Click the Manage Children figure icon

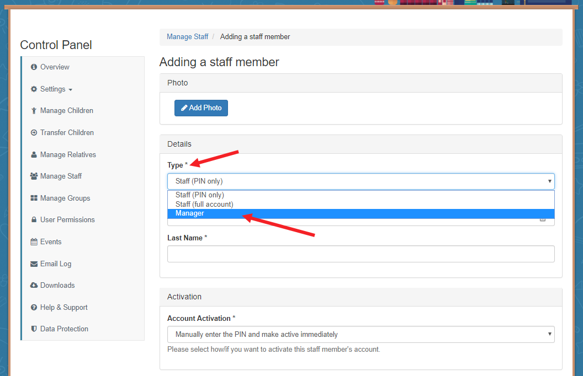pos(34,111)
